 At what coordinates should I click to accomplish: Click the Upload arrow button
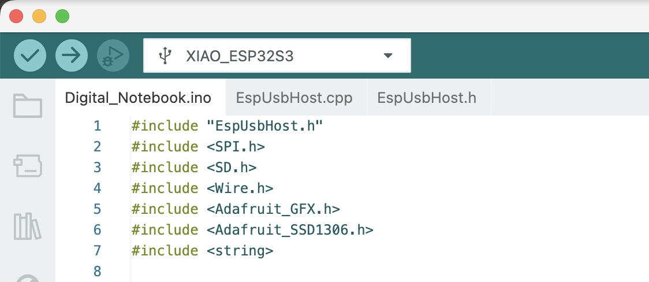click(x=72, y=55)
